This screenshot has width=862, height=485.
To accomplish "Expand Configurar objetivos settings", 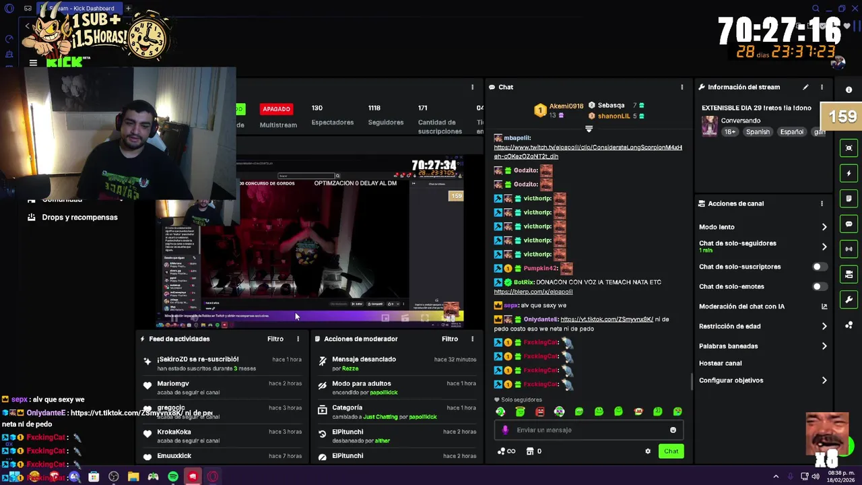I will [824, 381].
